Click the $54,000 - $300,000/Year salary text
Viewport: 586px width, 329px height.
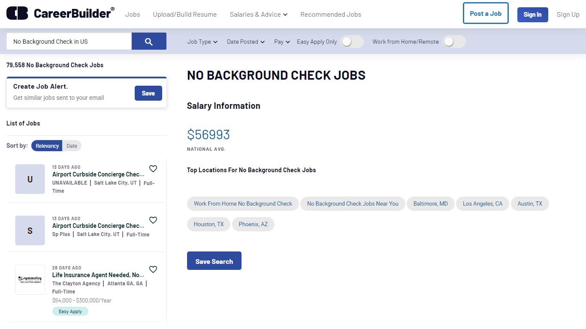82,300
